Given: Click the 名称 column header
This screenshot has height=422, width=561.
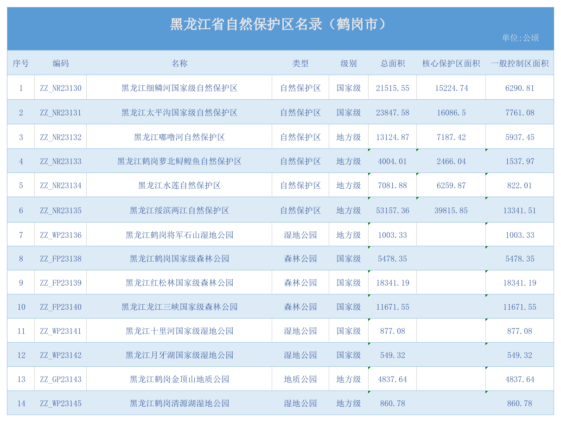Looking at the screenshot, I should (179, 63).
